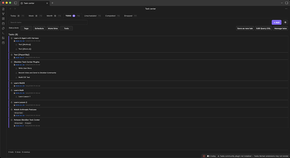Image resolution: width=290 pixels, height=158 pixels.
Task: Close the Task center tab
Action: pos(47,3)
